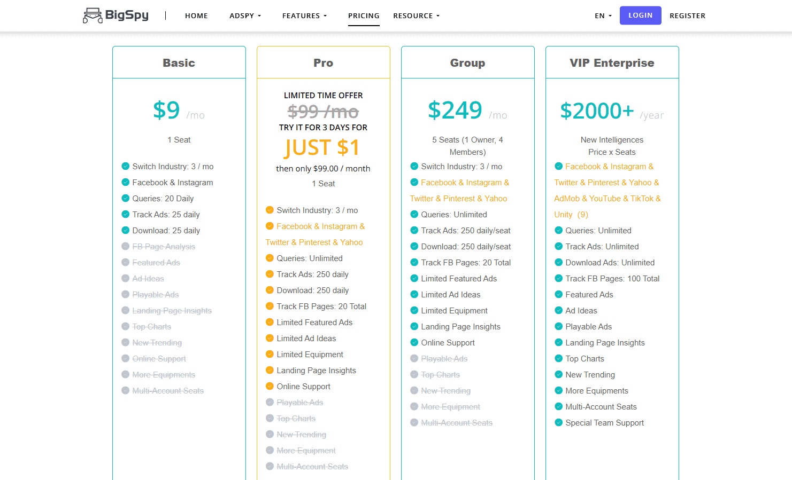Image resolution: width=792 pixels, height=480 pixels.
Task: Click check icon next to VIP 'Top Charts'
Action: [x=559, y=358]
